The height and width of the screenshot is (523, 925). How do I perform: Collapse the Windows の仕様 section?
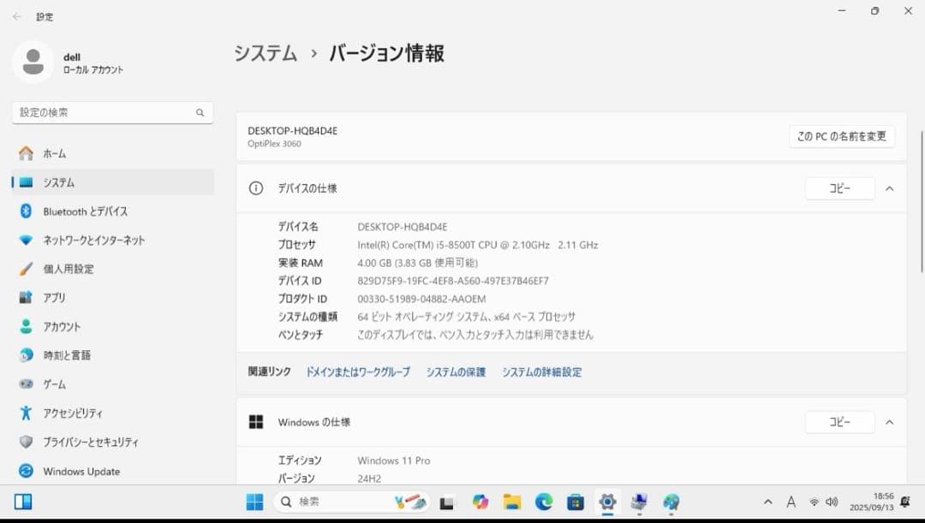click(889, 422)
